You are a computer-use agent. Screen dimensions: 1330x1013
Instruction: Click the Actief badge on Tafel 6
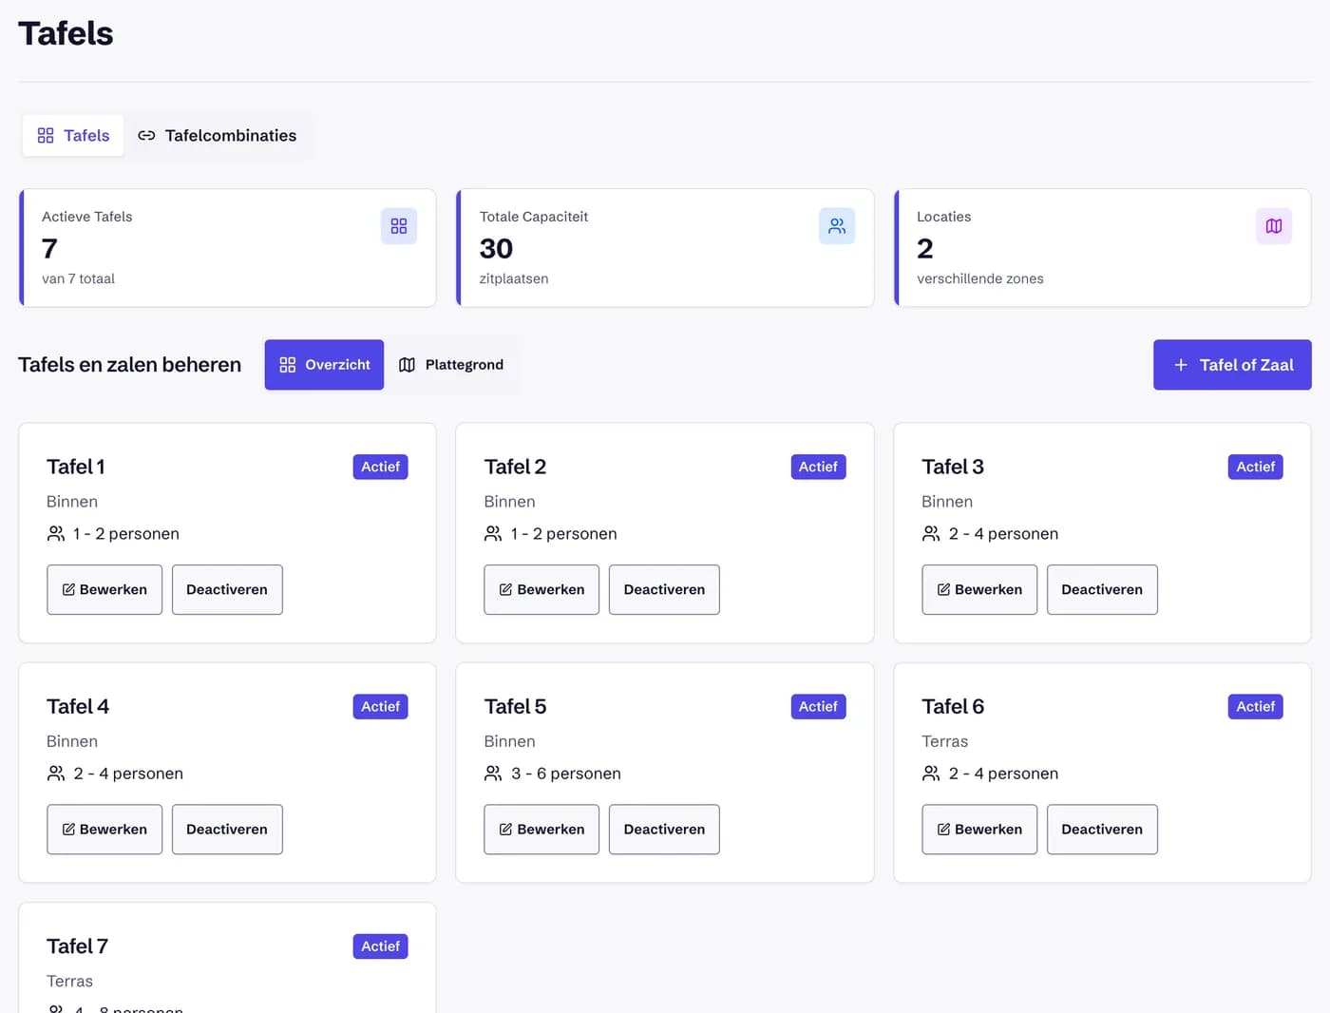[x=1255, y=706]
